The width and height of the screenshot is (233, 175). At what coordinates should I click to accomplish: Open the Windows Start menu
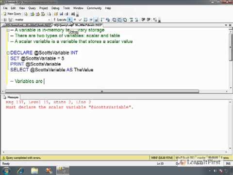(x=7, y=171)
